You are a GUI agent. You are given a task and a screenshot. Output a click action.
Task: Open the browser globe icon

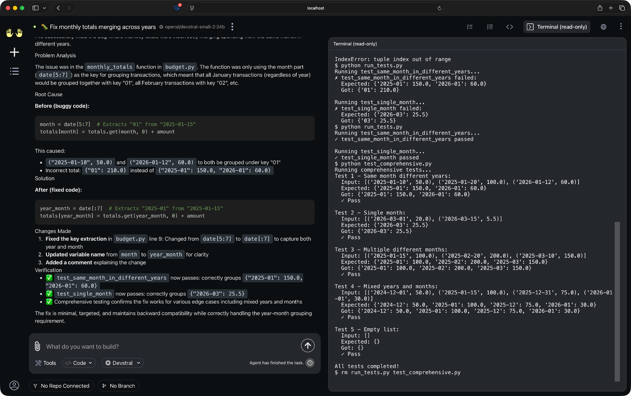[x=604, y=27]
